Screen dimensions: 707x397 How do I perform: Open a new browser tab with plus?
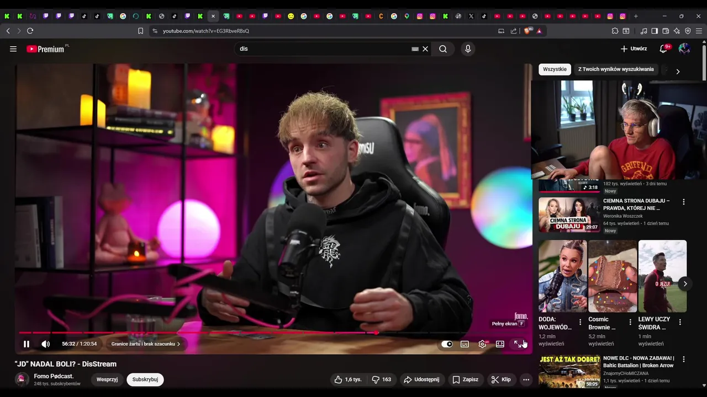(636, 16)
